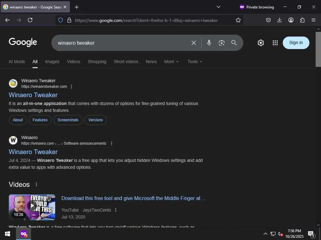Open the Google apps grid
The image size is (321, 240).
click(x=275, y=43)
